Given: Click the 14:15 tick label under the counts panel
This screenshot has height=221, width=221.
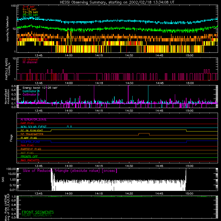Looking at the screenshot, I should [x=99, y=56].
